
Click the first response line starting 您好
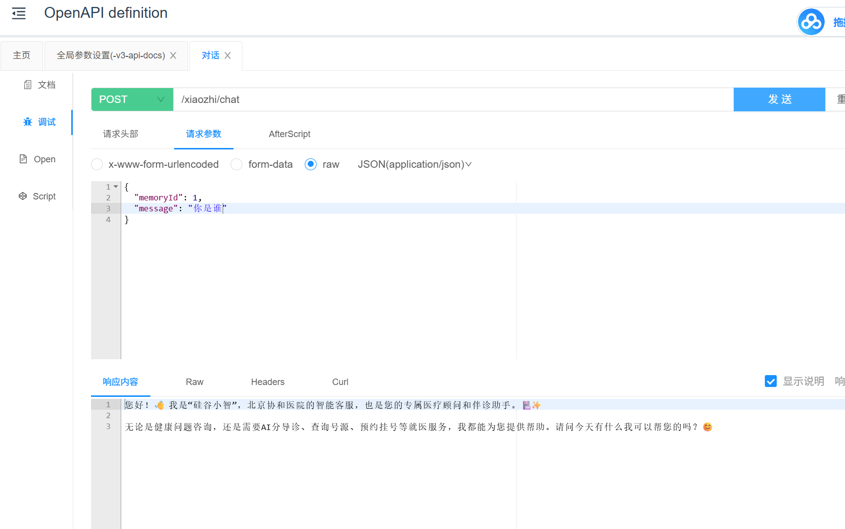pos(332,405)
